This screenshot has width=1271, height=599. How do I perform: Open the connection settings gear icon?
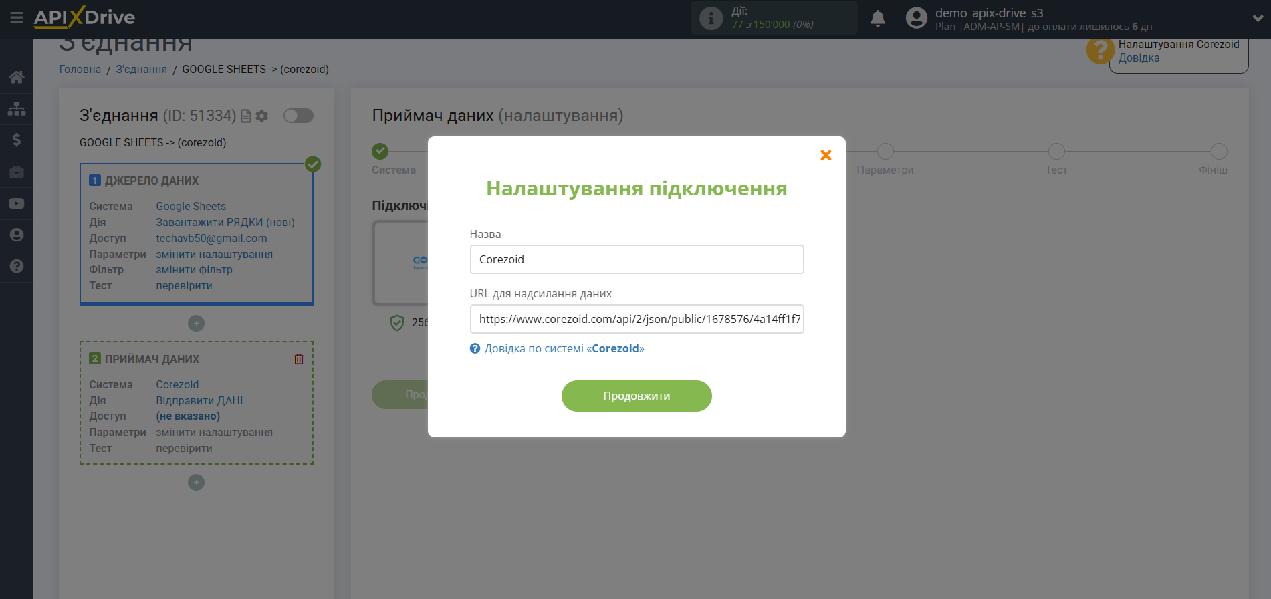(262, 116)
